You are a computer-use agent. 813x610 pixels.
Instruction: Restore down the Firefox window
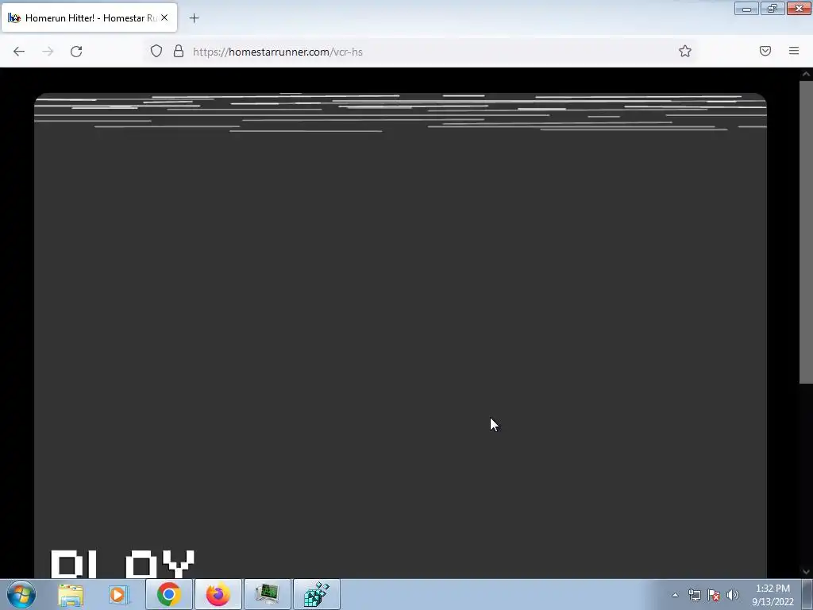click(773, 8)
